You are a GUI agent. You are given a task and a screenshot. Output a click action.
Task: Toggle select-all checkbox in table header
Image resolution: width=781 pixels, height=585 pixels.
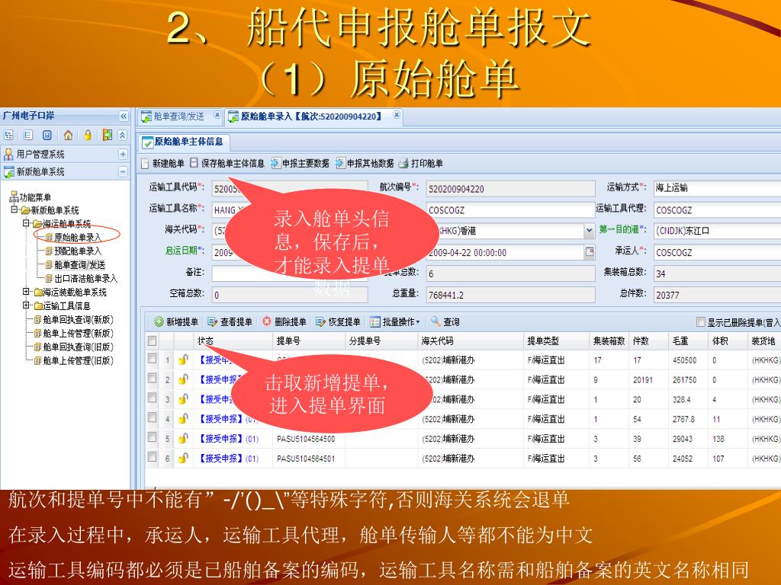(153, 340)
